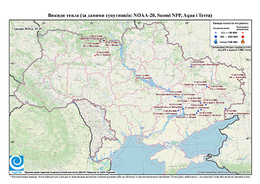Screen dimensions: 260x184
Task: Open the UkrGMI spiral logo
Action: (16, 163)
